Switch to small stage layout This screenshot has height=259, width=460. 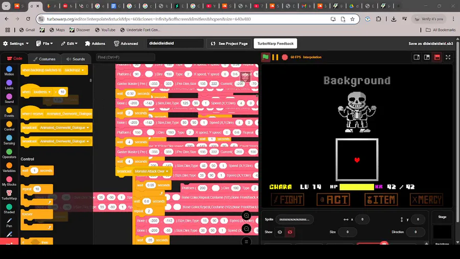(417, 57)
